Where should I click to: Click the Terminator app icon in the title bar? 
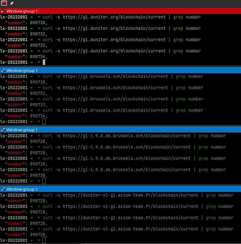pos(4,3)
